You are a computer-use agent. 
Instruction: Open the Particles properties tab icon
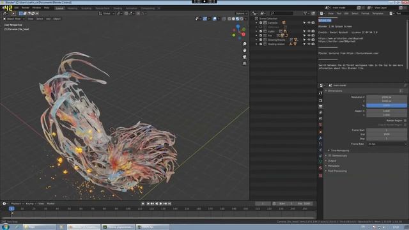[x=321, y=144]
